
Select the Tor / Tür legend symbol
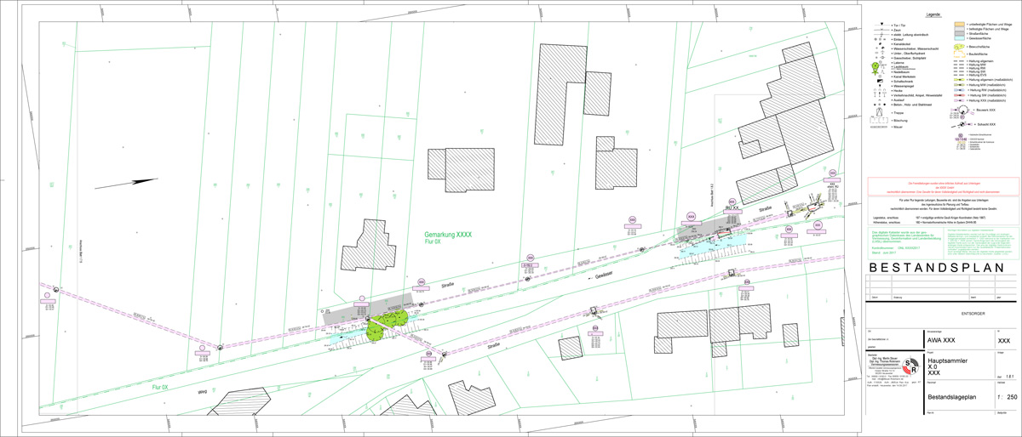tap(881, 25)
